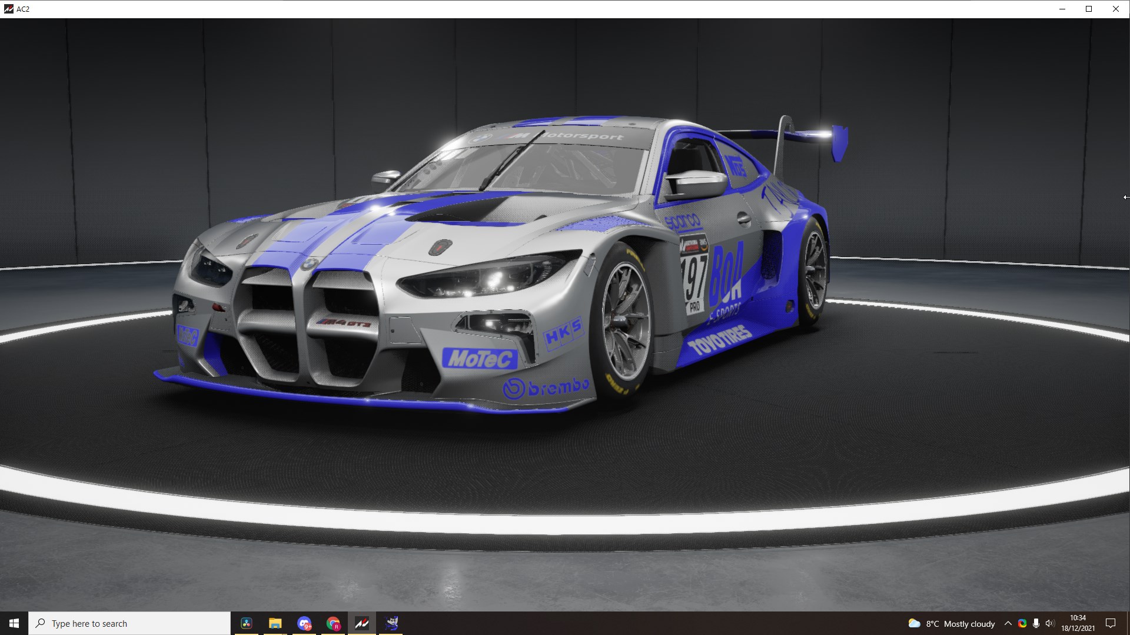The width and height of the screenshot is (1130, 635).
Task: Open the clock and calendar flyout
Action: [1078, 623]
